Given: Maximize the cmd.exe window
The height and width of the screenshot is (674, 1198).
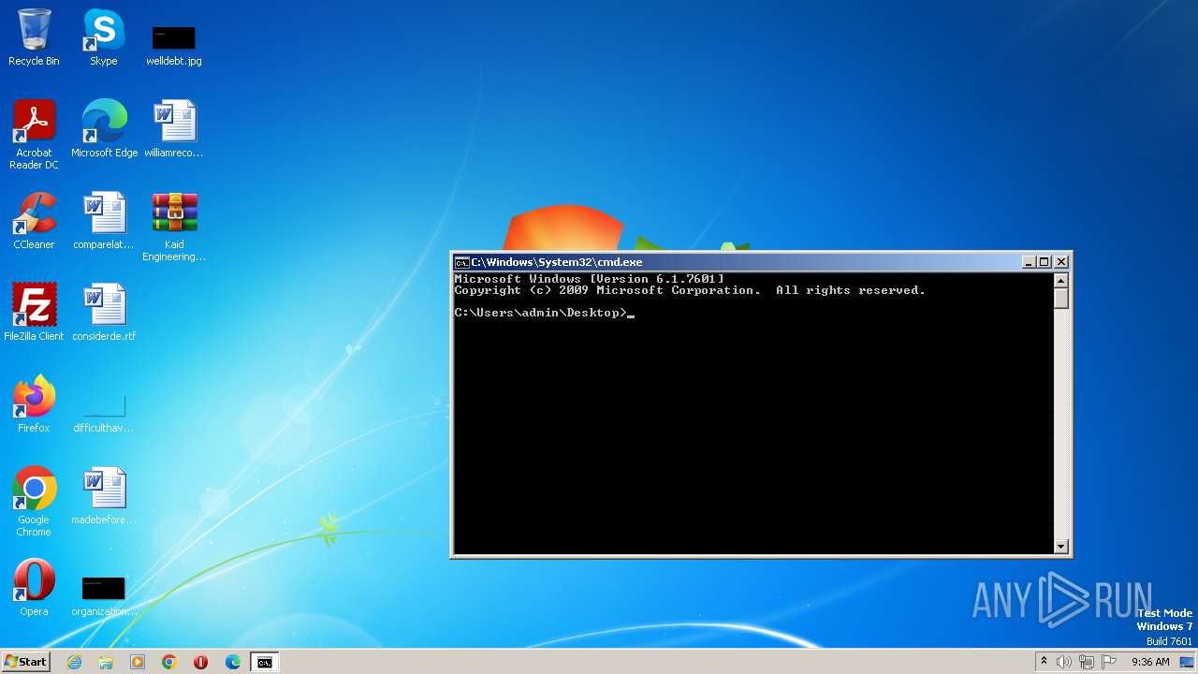Looking at the screenshot, I should click(x=1045, y=262).
